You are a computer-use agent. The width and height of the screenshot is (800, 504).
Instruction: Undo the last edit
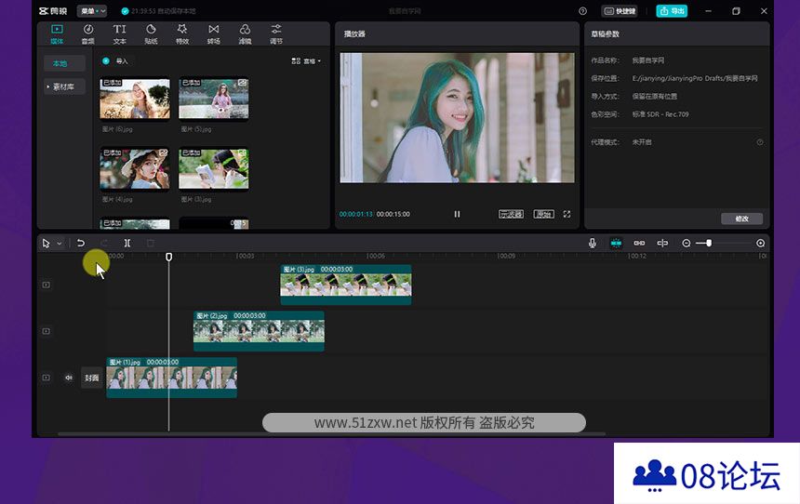[81, 243]
